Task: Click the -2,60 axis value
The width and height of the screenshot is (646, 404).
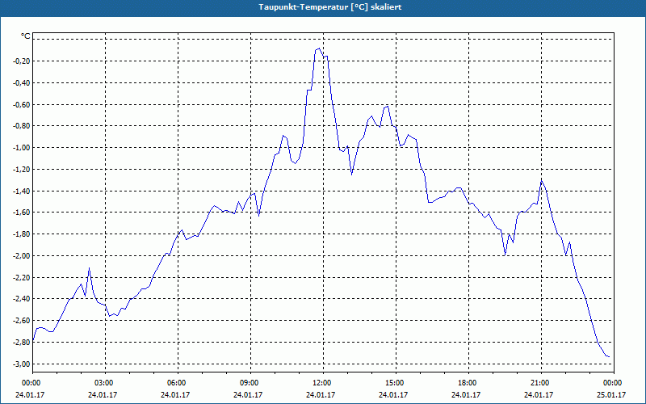Action: [23, 320]
